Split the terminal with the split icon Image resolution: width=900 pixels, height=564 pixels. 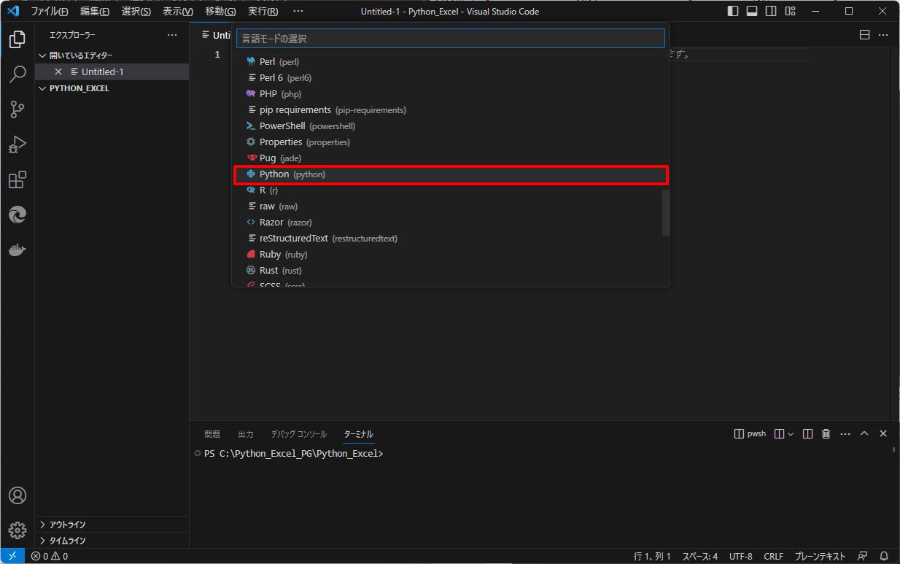(x=807, y=433)
